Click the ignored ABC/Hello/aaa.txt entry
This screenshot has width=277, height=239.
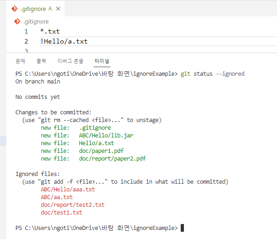(68, 190)
